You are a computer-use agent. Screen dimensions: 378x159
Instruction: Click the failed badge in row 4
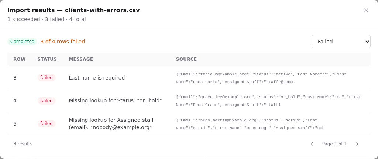coord(47,100)
